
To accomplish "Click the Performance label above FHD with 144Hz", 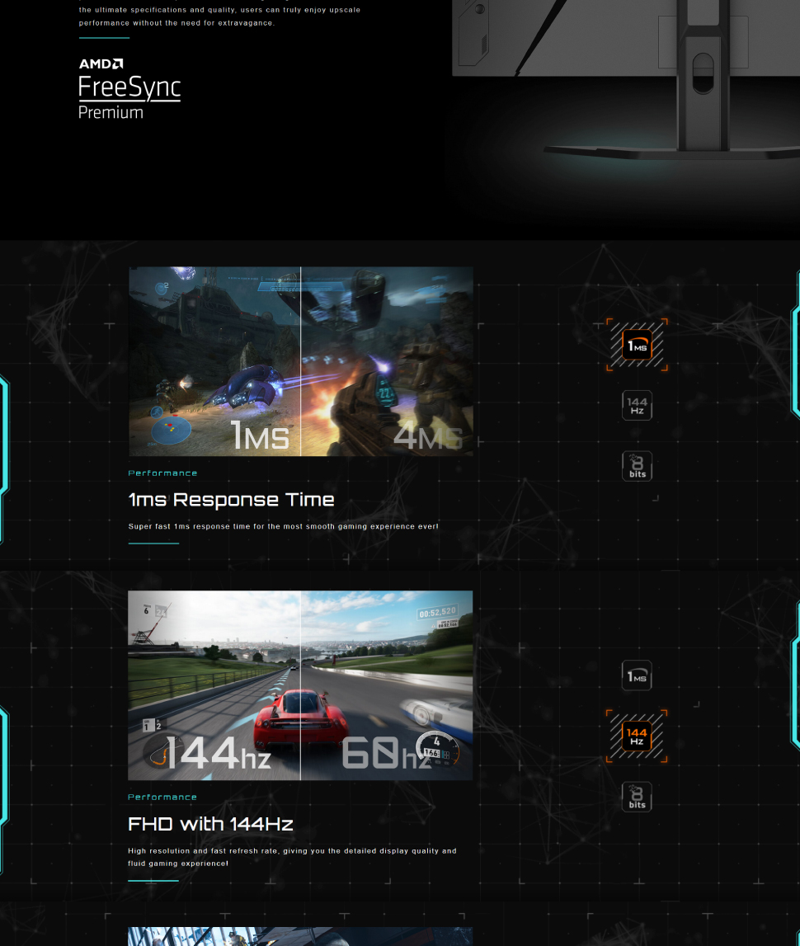I will 162,798.
